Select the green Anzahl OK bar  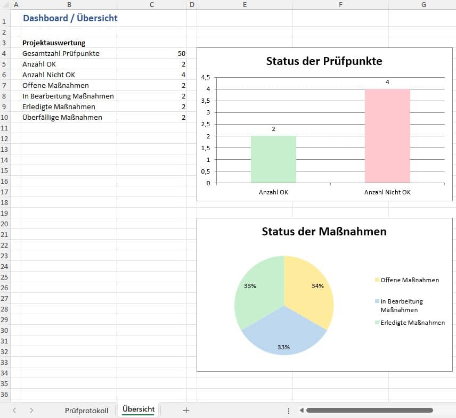click(273, 160)
